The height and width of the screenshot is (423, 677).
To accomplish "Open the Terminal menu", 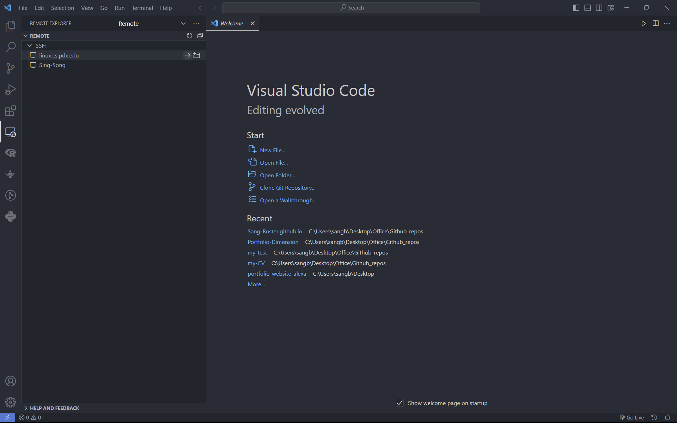I will [x=142, y=8].
